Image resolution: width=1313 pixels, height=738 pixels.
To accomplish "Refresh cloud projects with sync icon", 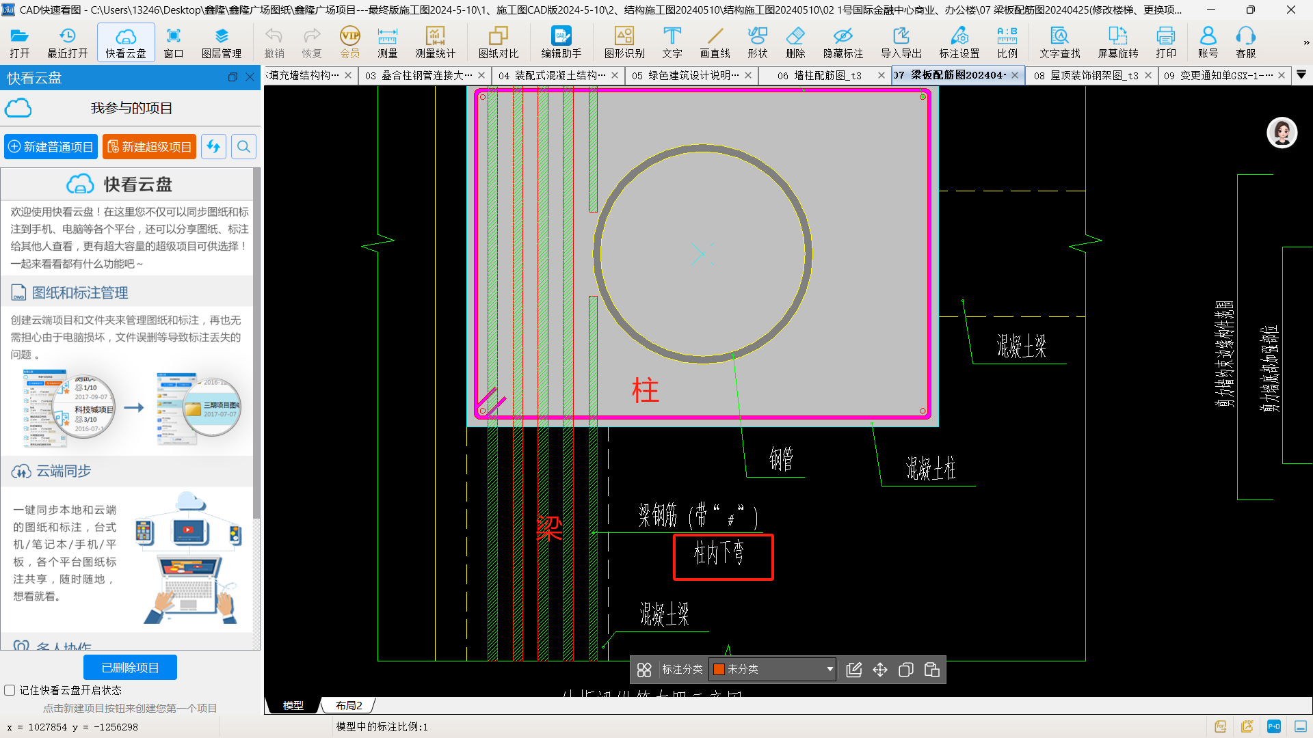I will click(213, 147).
